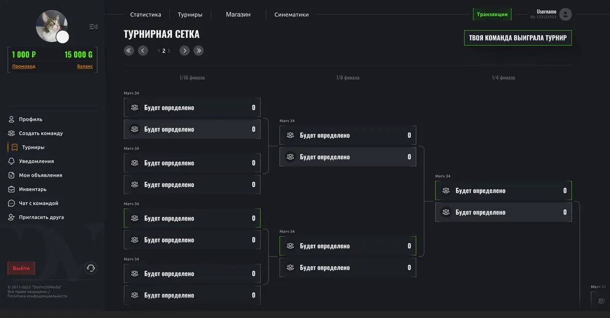Viewport: 610px width, 318px height.
Task: Click the user avatar icon beside Username
Action: click(x=565, y=14)
